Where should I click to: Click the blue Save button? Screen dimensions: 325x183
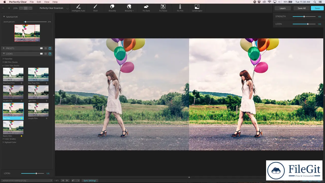click(x=317, y=8)
